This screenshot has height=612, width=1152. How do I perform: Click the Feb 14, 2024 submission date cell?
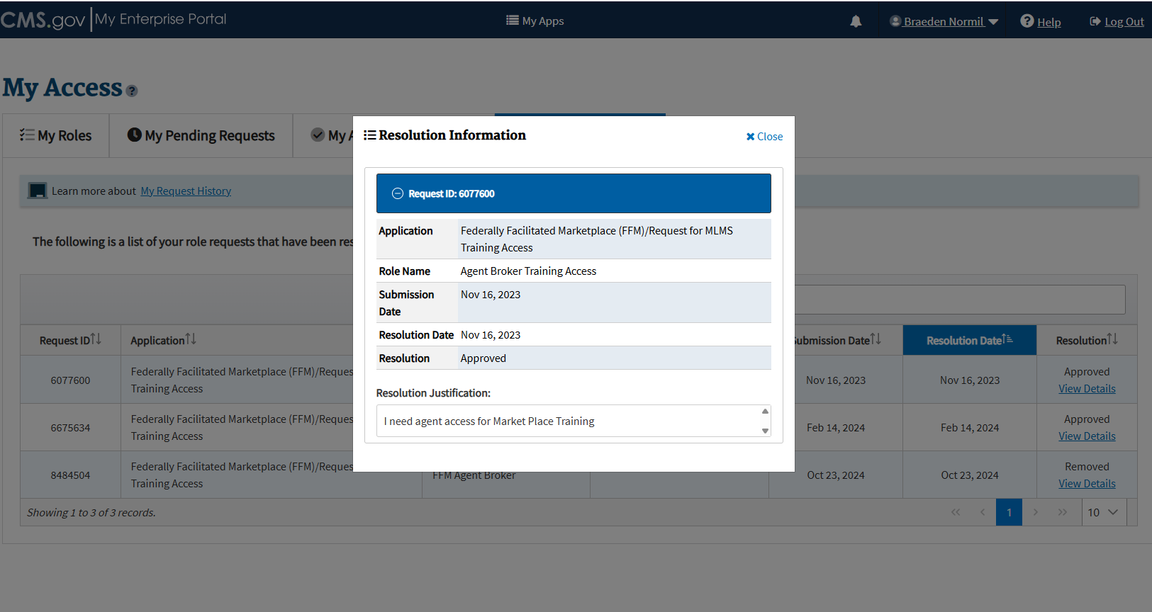836,428
